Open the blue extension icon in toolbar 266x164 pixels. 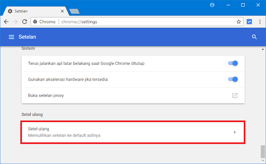[x=249, y=22]
